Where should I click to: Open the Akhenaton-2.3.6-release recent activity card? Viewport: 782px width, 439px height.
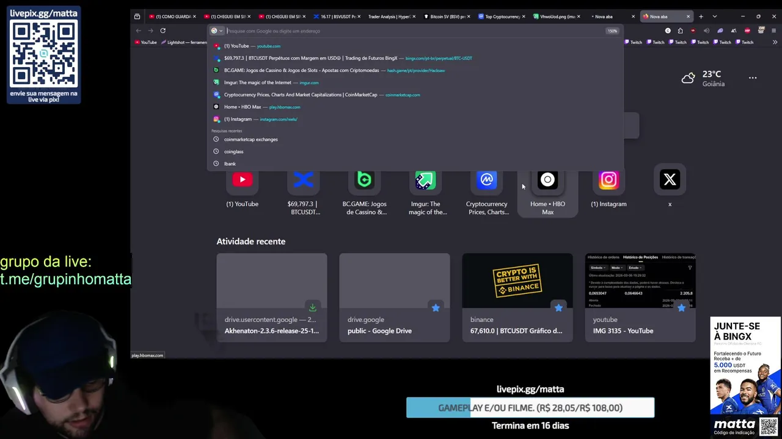coord(272,298)
